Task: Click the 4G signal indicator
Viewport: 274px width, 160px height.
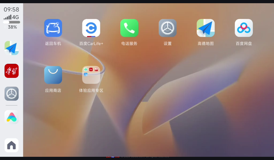Action: tap(11, 17)
